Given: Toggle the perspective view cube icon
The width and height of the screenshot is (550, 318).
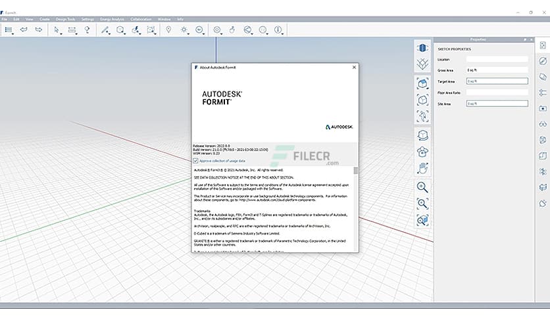Looking at the screenshot, I should point(422,48).
